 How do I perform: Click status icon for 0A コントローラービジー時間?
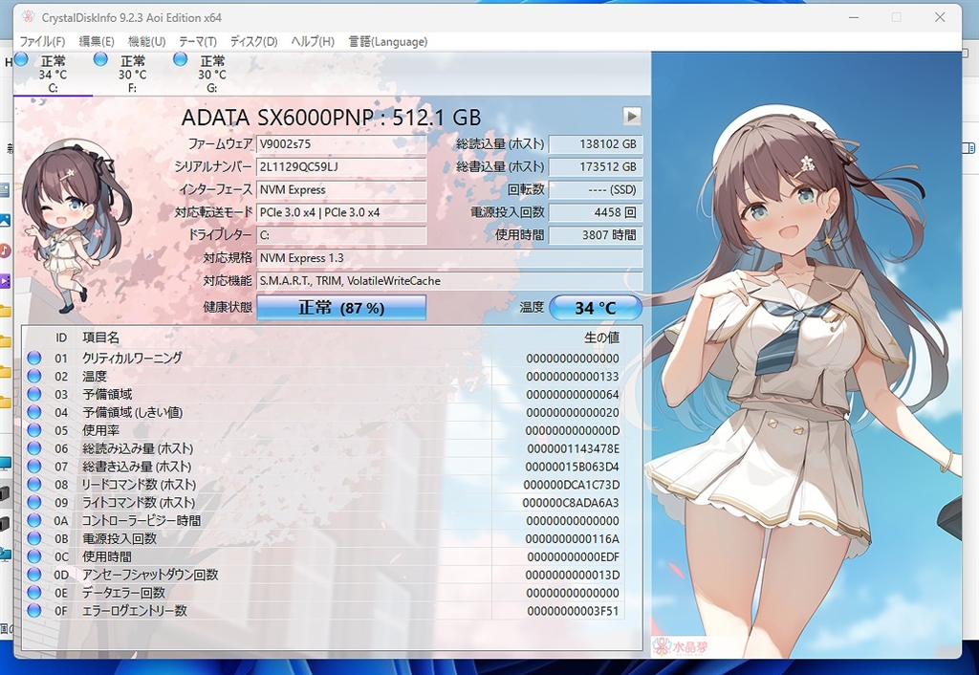34,520
